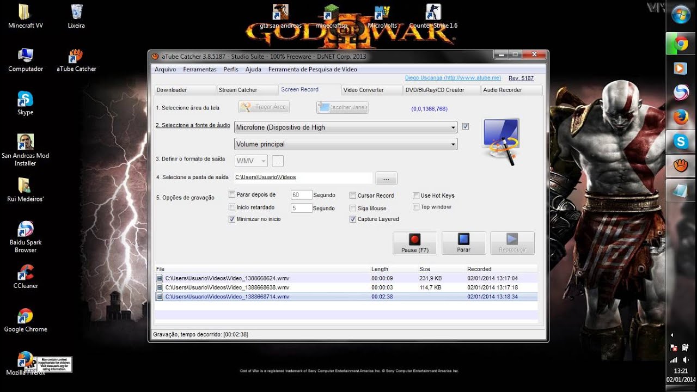Screen dimensions: 697x392
Task: Click the 60 Segundo value field
Action: (x=301, y=195)
